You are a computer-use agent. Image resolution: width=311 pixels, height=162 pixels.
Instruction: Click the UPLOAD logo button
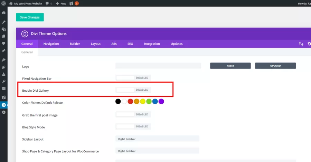pos(275,66)
